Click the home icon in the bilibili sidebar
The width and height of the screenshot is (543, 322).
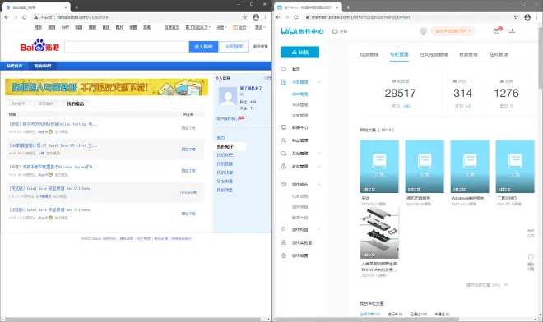pyautogui.click(x=284, y=69)
